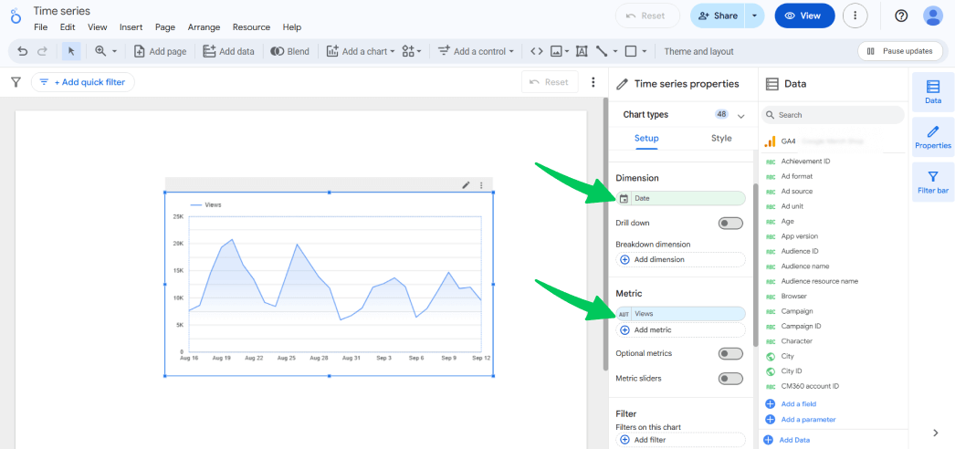Select the Ad format field
This screenshot has height=449, width=955.
pos(797,176)
